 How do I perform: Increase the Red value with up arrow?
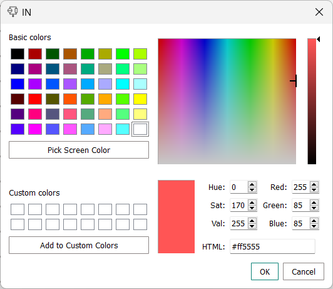tap(314, 184)
